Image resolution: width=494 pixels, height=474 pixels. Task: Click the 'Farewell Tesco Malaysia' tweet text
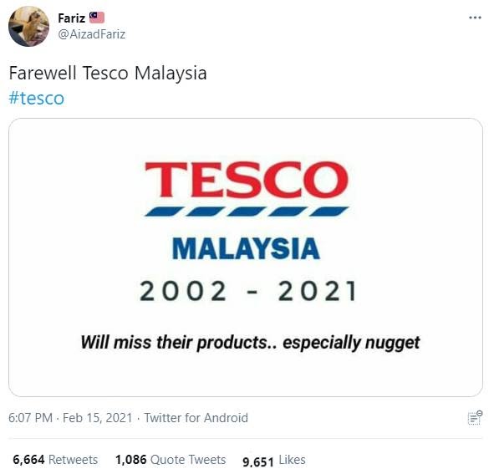108,73
